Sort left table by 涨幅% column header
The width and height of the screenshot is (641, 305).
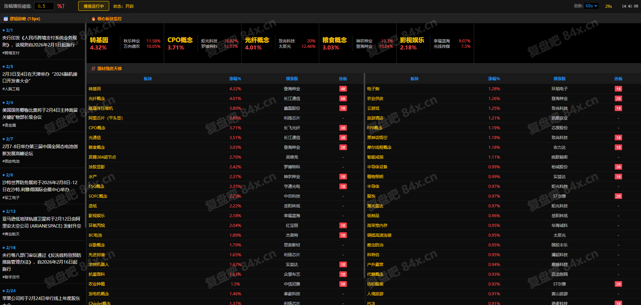coord(235,79)
